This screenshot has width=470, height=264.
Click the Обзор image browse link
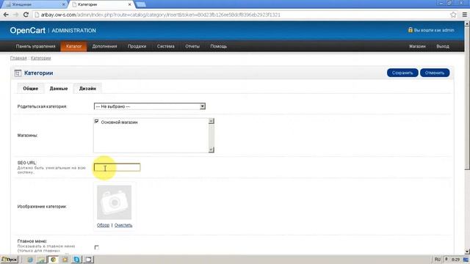[103, 225]
